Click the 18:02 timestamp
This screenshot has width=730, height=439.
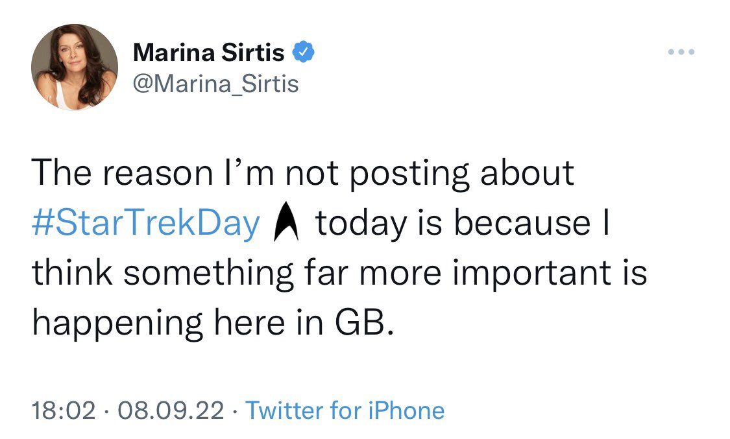pyautogui.click(x=64, y=410)
